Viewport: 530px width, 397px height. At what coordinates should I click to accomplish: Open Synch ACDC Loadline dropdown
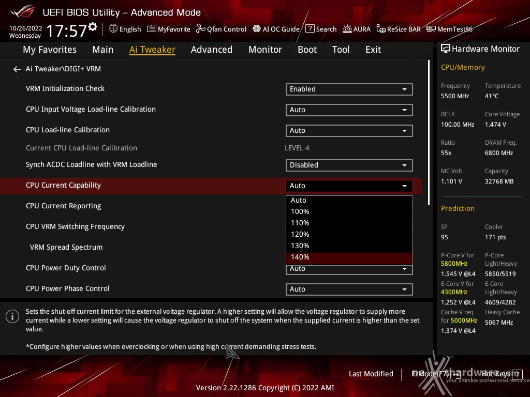point(349,165)
